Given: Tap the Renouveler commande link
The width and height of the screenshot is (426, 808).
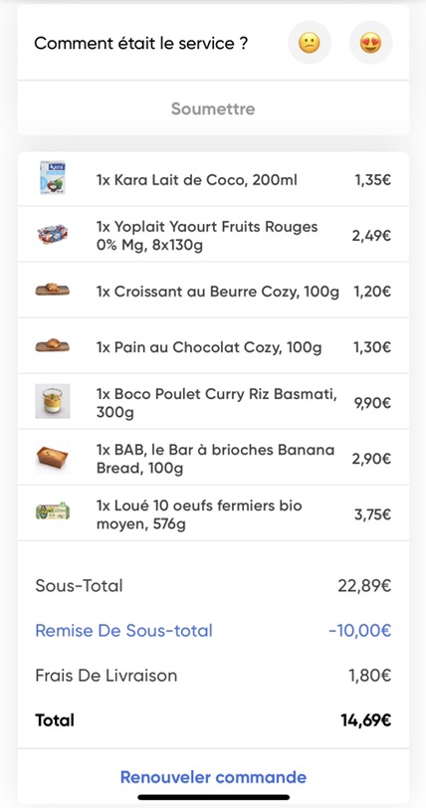Looking at the screenshot, I should [x=213, y=776].
